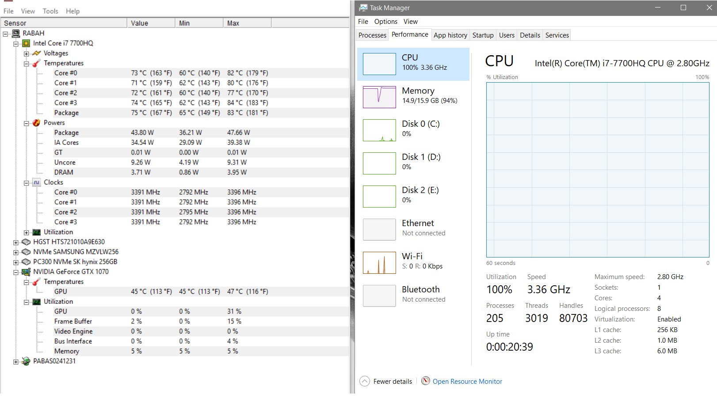Click the PABAS0241231 battery icon
The height and width of the screenshot is (401, 717).
(x=26, y=361)
